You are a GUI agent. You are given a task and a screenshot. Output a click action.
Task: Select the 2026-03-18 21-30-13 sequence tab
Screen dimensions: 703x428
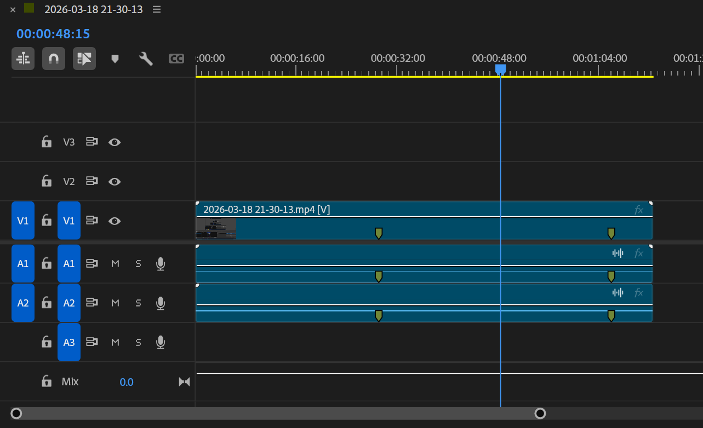(x=93, y=9)
